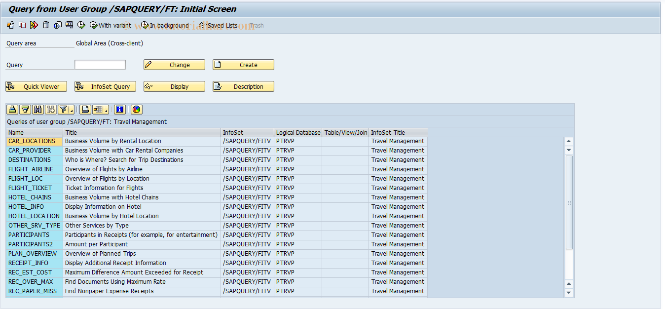Click the color legend wheel icon
Image resolution: width=665 pixels, height=309 pixels.
pos(137,110)
